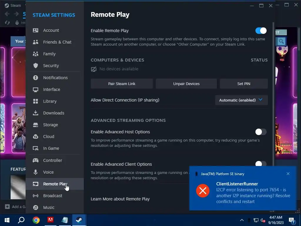Click the Controller gamepad icon

(36, 160)
